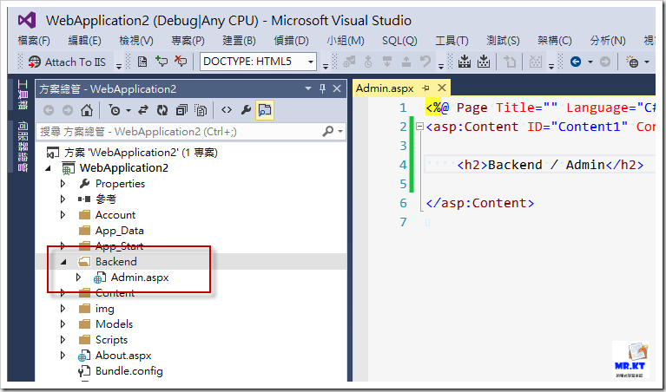
Task: Open the 檔案(F) menu
Action: pyautogui.click(x=34, y=41)
